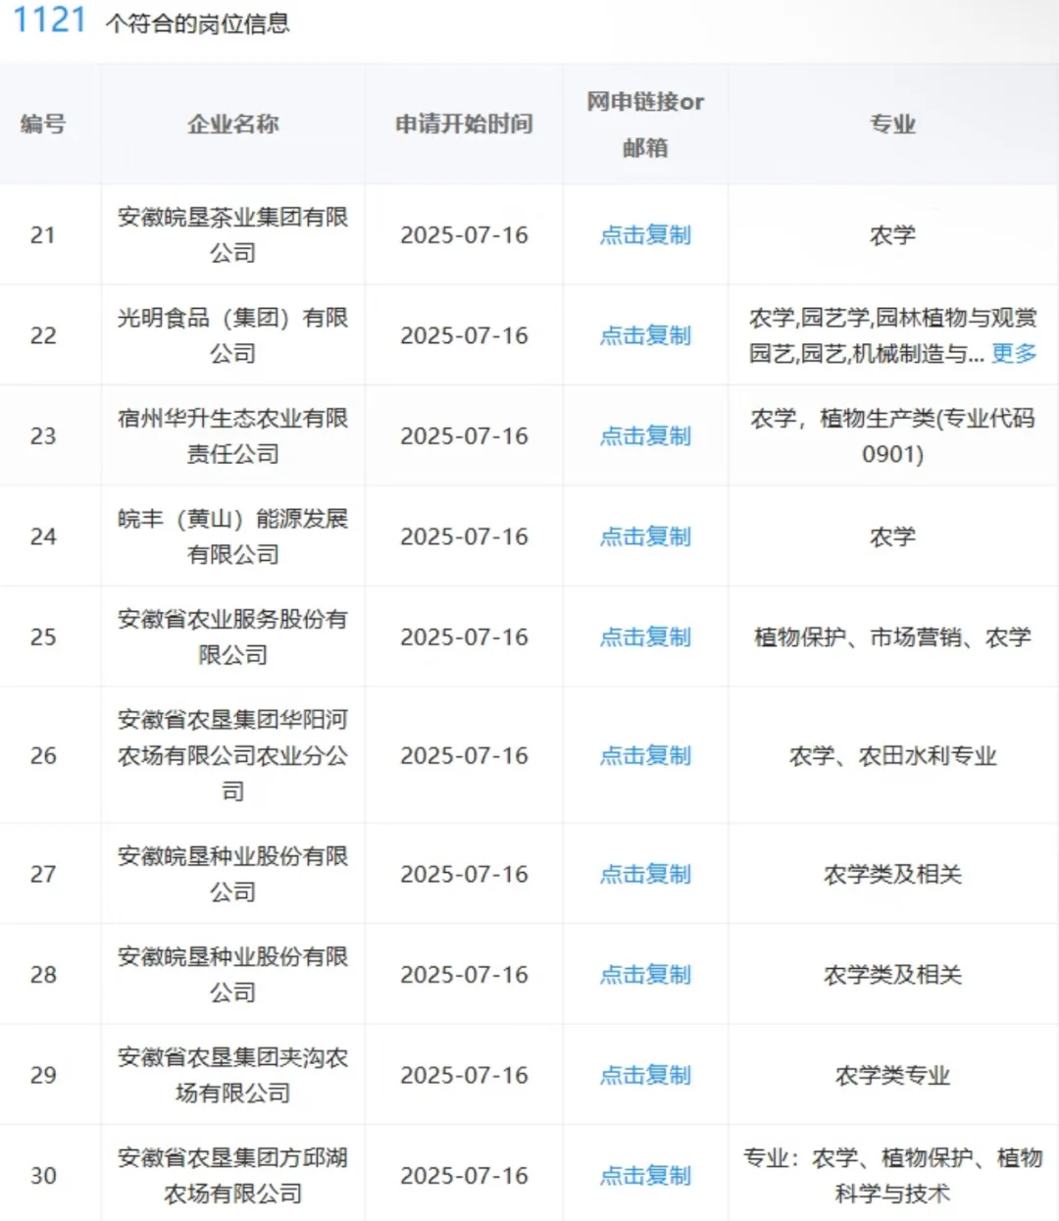Click the 申请开始时间 column header

pos(464,124)
